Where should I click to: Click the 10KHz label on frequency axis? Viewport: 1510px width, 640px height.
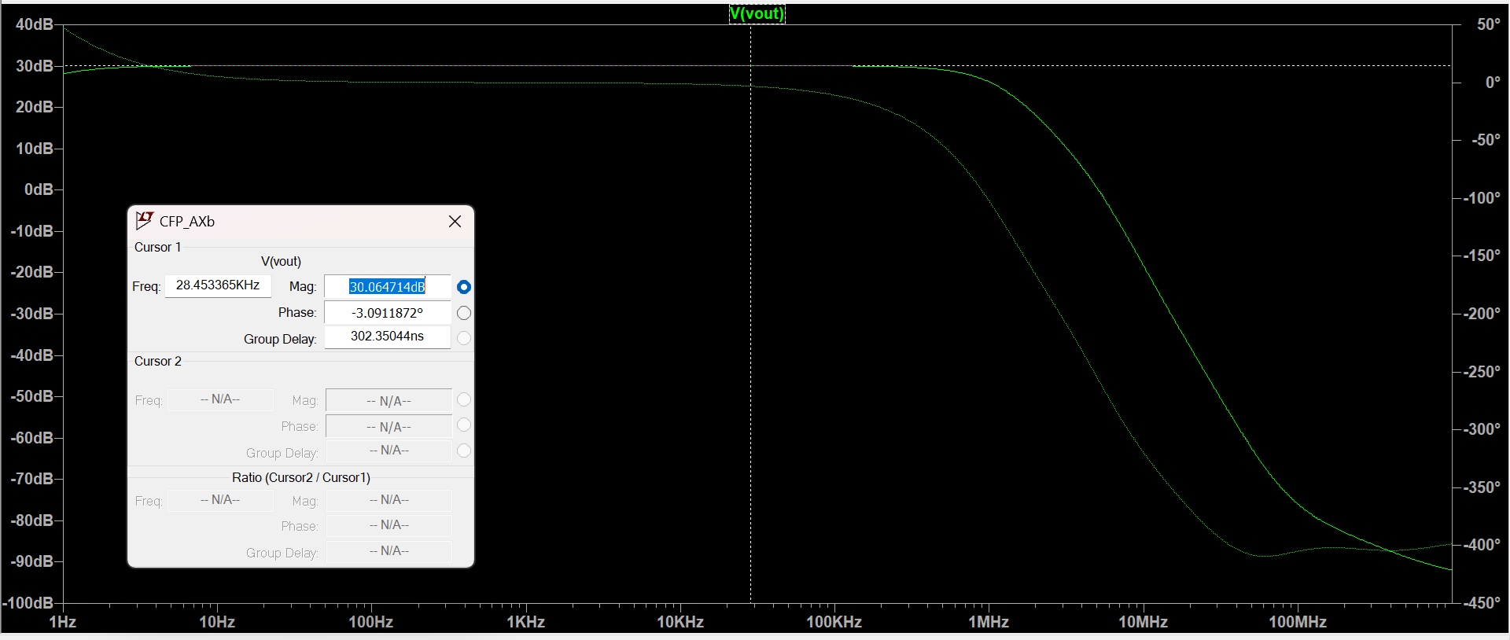click(x=680, y=623)
